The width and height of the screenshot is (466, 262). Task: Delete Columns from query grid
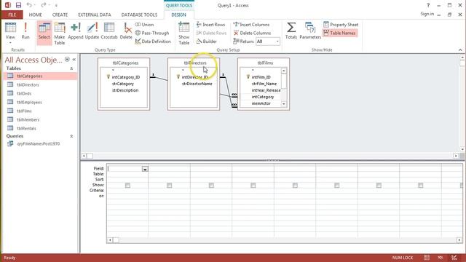[x=252, y=33]
